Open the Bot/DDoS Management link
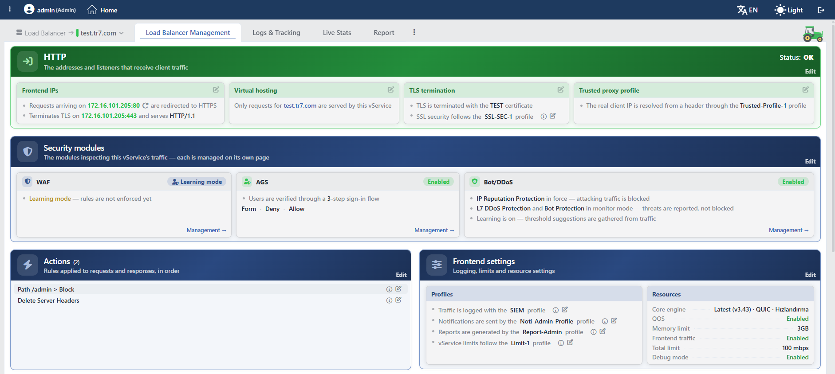 pos(789,230)
